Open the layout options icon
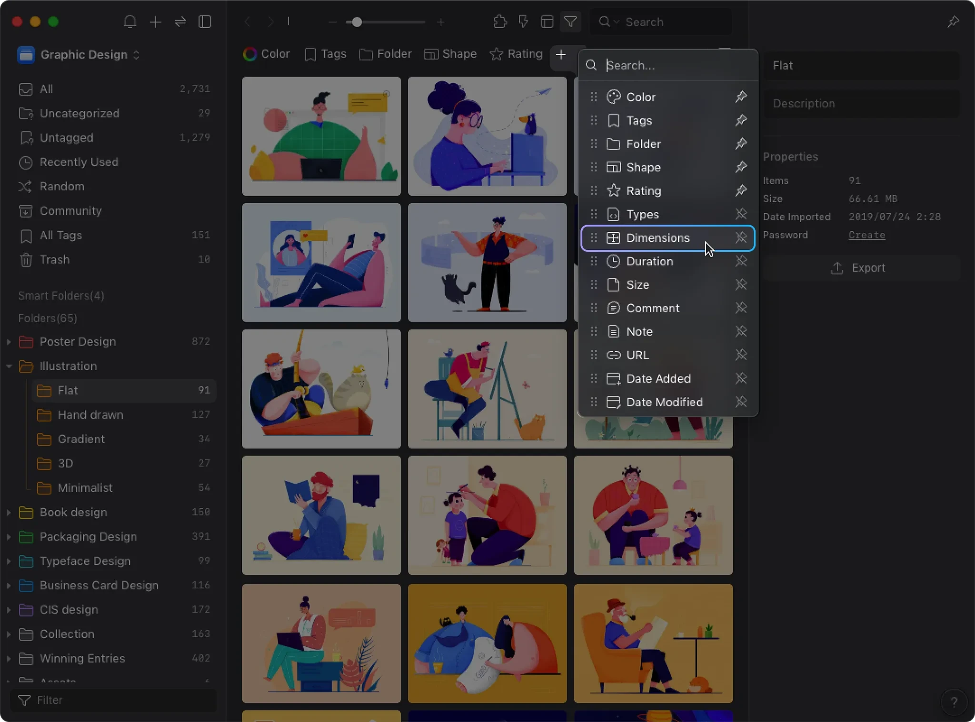The height and width of the screenshot is (722, 975). [547, 22]
